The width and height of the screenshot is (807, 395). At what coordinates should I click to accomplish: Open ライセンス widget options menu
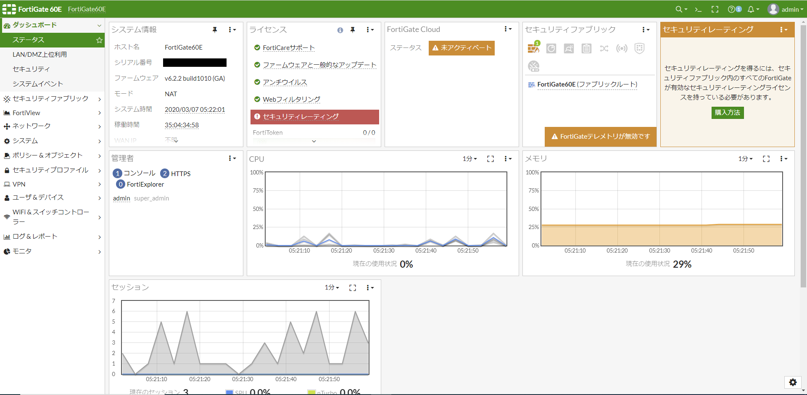click(x=370, y=30)
